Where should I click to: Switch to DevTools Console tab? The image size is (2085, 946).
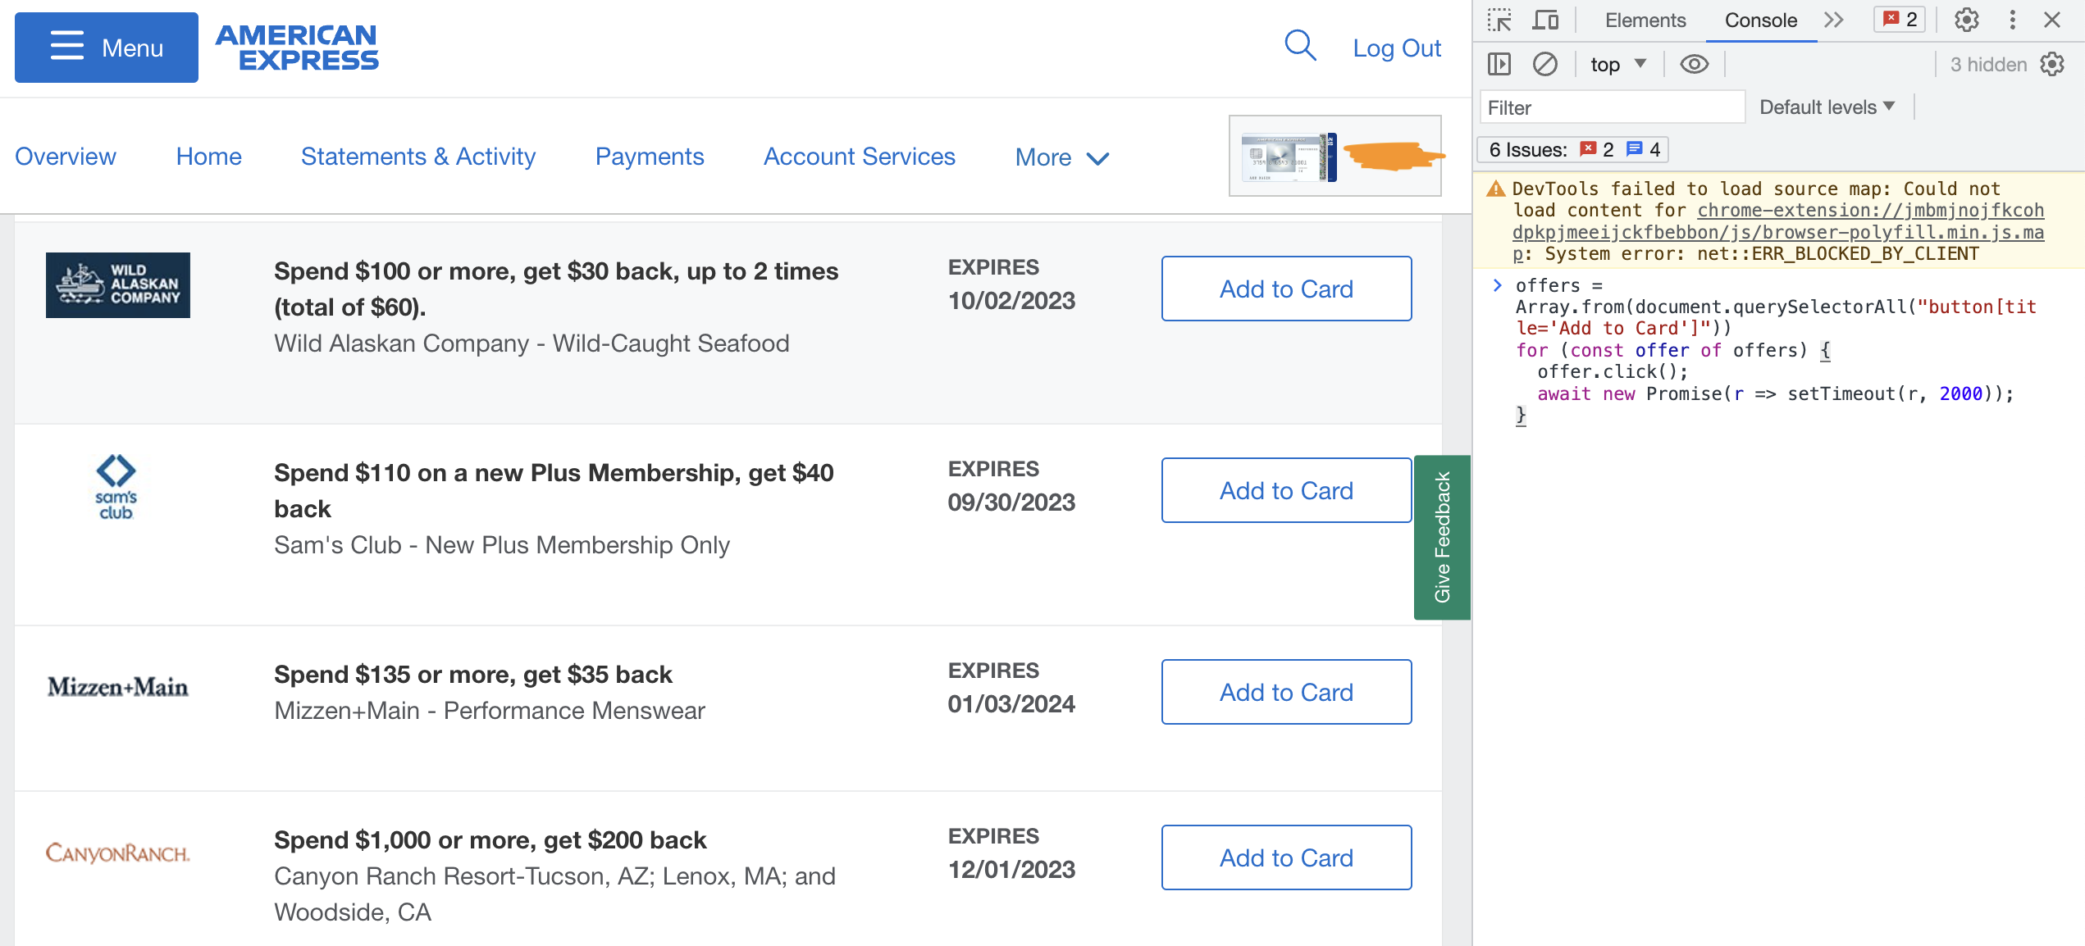1761,20
